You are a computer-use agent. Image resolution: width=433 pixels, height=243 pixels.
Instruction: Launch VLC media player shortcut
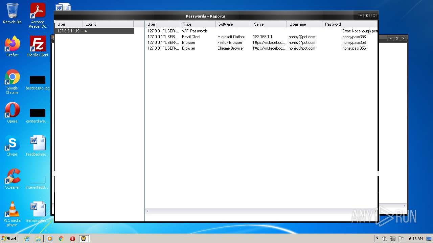[x=12, y=214]
